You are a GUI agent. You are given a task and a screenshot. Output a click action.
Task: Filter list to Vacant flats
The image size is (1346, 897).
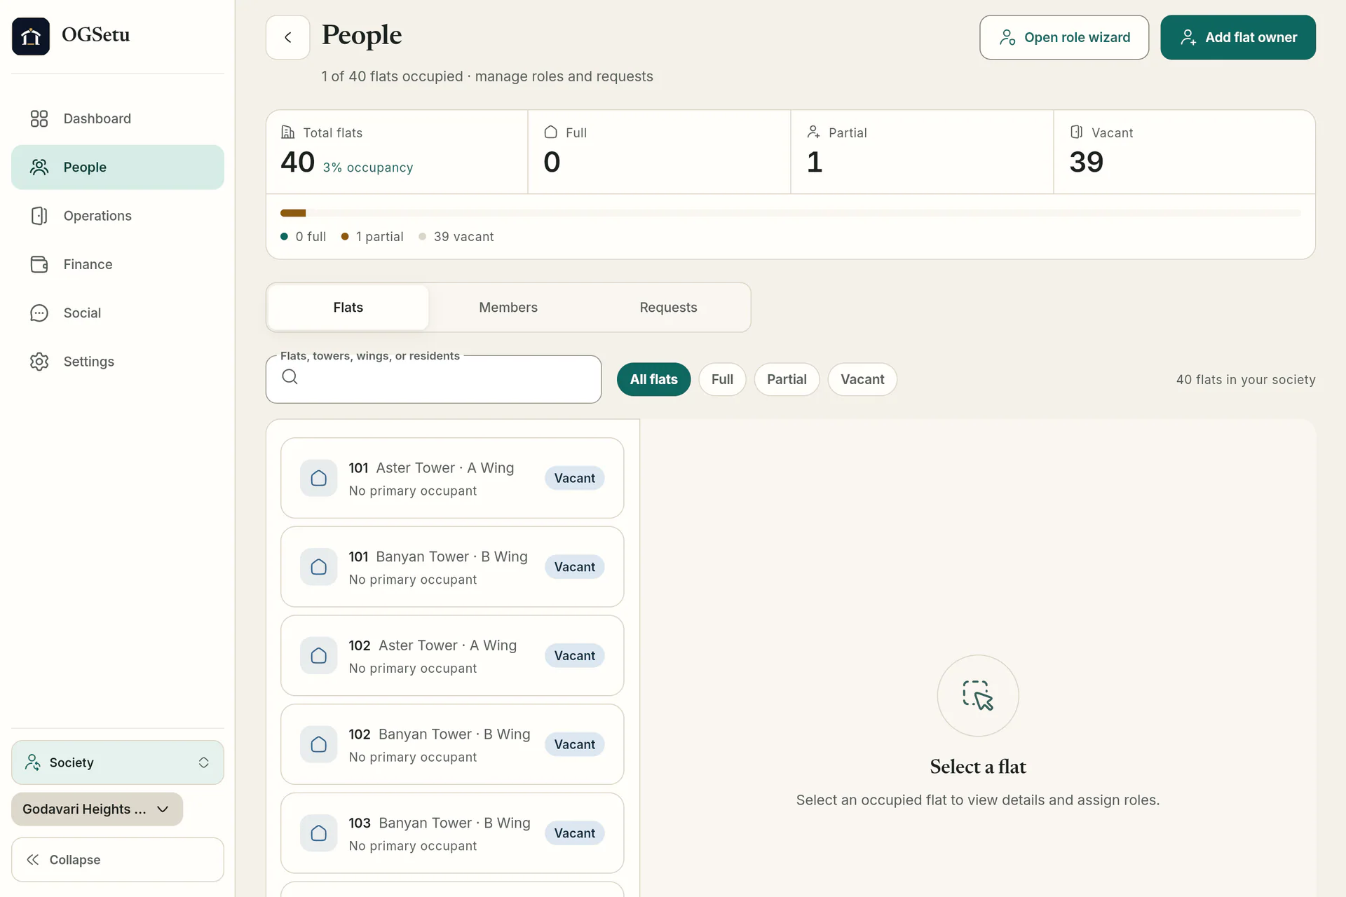(x=862, y=379)
